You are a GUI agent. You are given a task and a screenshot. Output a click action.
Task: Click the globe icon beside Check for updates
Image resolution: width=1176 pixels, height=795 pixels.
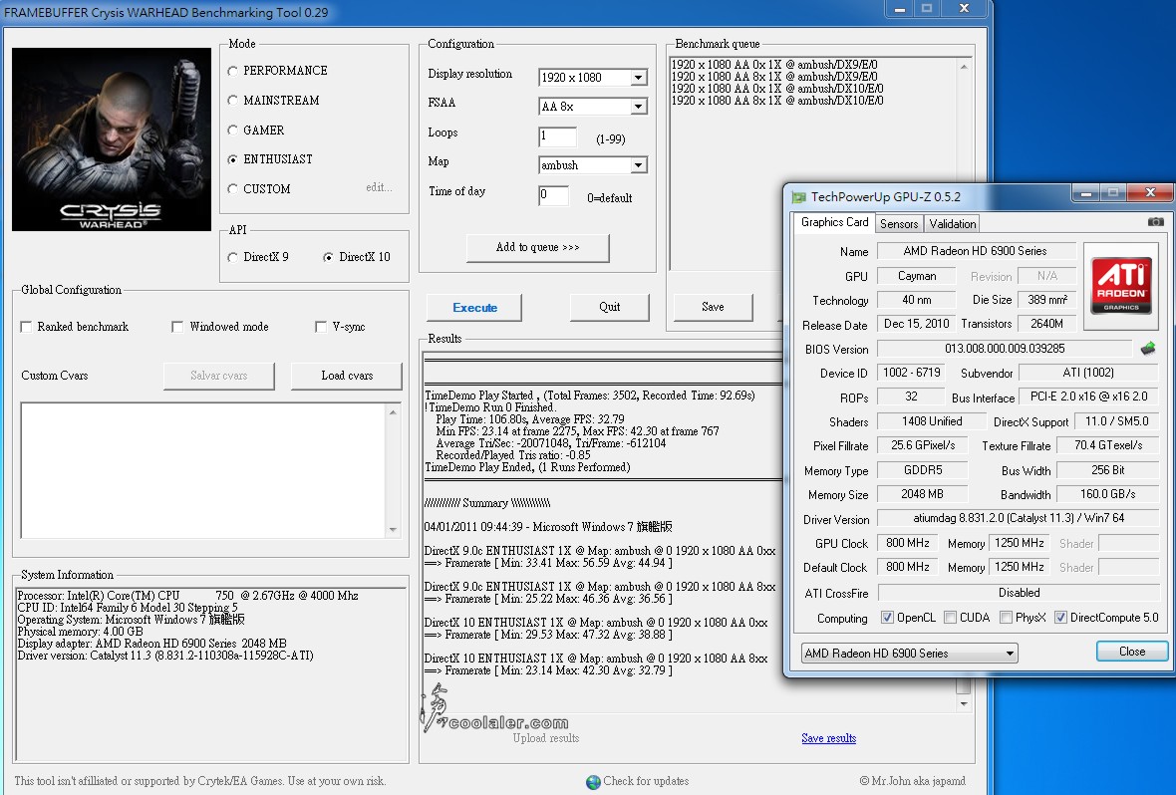[593, 781]
